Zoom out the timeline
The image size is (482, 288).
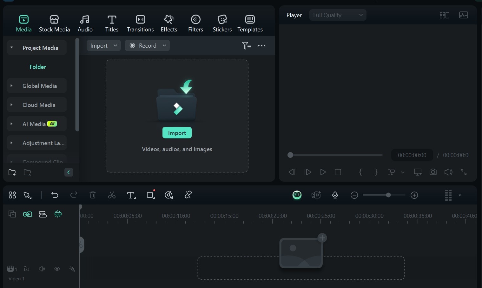point(354,195)
